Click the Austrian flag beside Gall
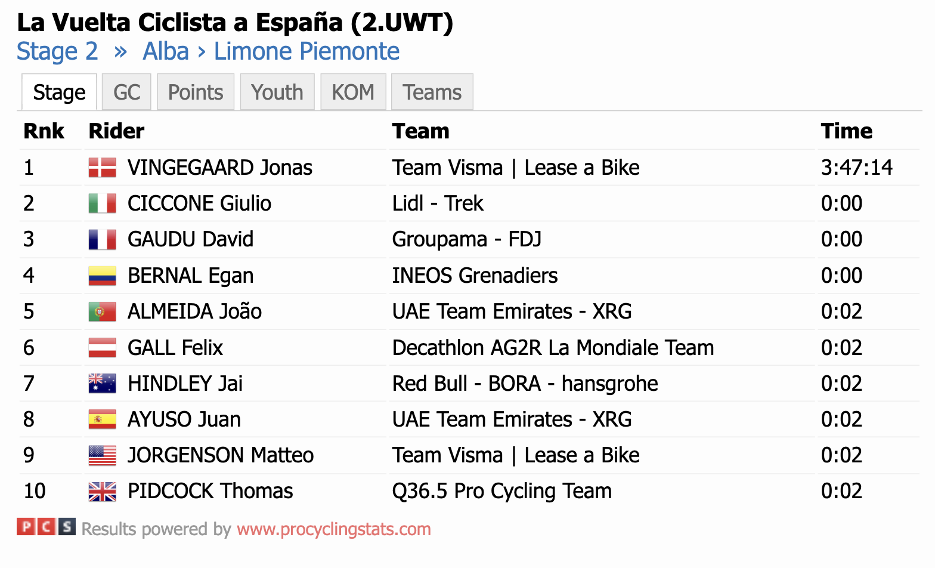This screenshot has width=935, height=568. pyautogui.click(x=102, y=348)
